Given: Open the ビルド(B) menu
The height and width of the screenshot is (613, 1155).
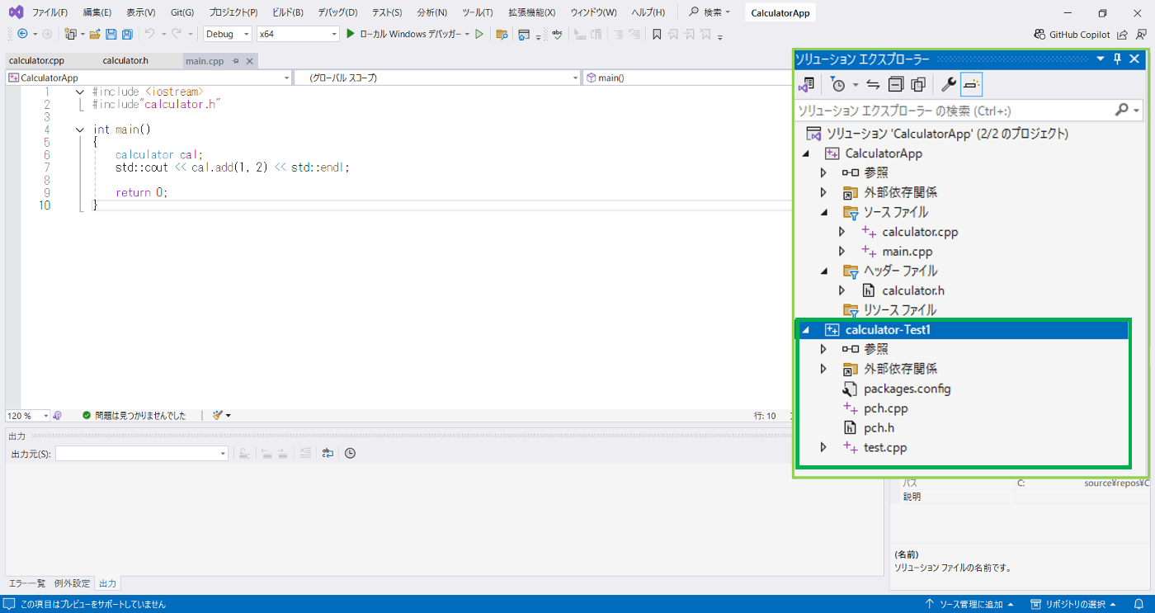Looking at the screenshot, I should click(x=287, y=12).
